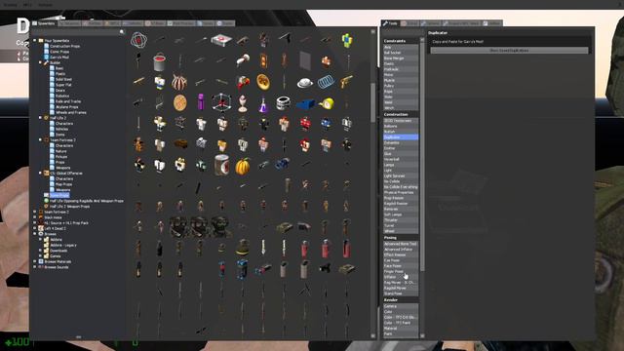Spawn the round cookie prop
This screenshot has width=624, height=351.
click(x=179, y=103)
